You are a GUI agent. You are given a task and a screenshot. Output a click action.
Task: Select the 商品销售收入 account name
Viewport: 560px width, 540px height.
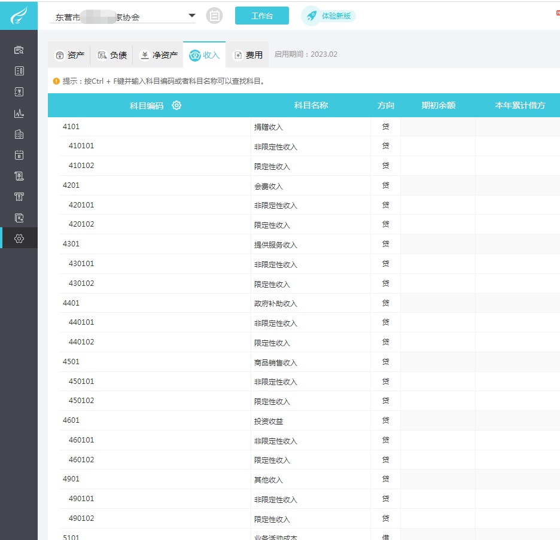[275, 362]
